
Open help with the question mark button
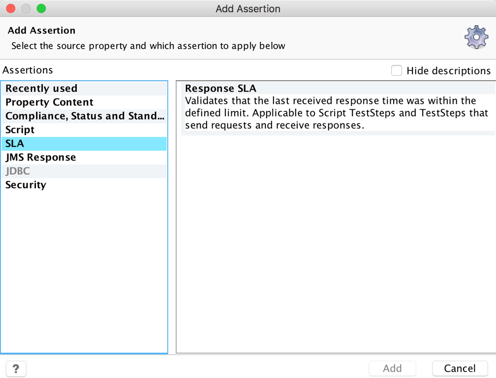[16, 368]
